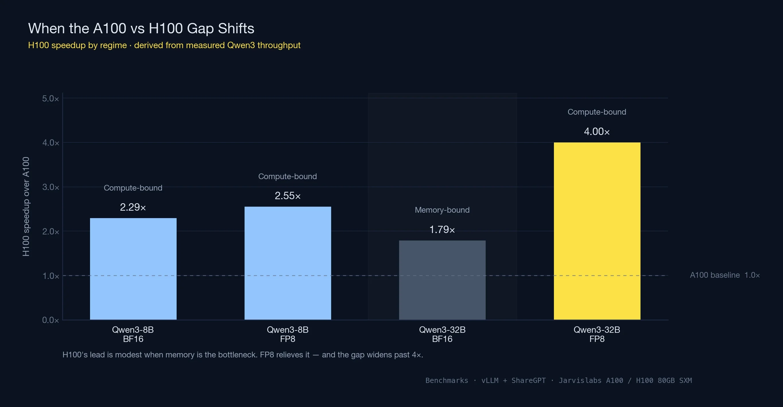Click the 2.29× value label
783x407 pixels.
coord(133,207)
